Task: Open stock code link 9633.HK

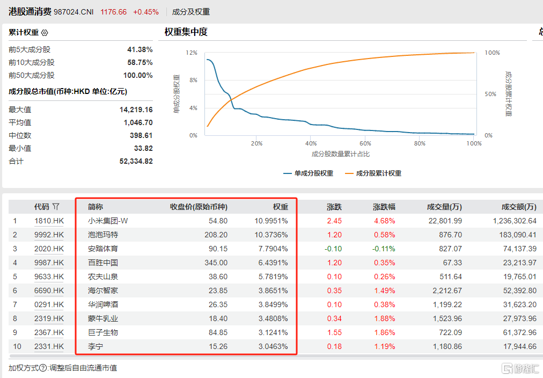Action: pos(49,277)
